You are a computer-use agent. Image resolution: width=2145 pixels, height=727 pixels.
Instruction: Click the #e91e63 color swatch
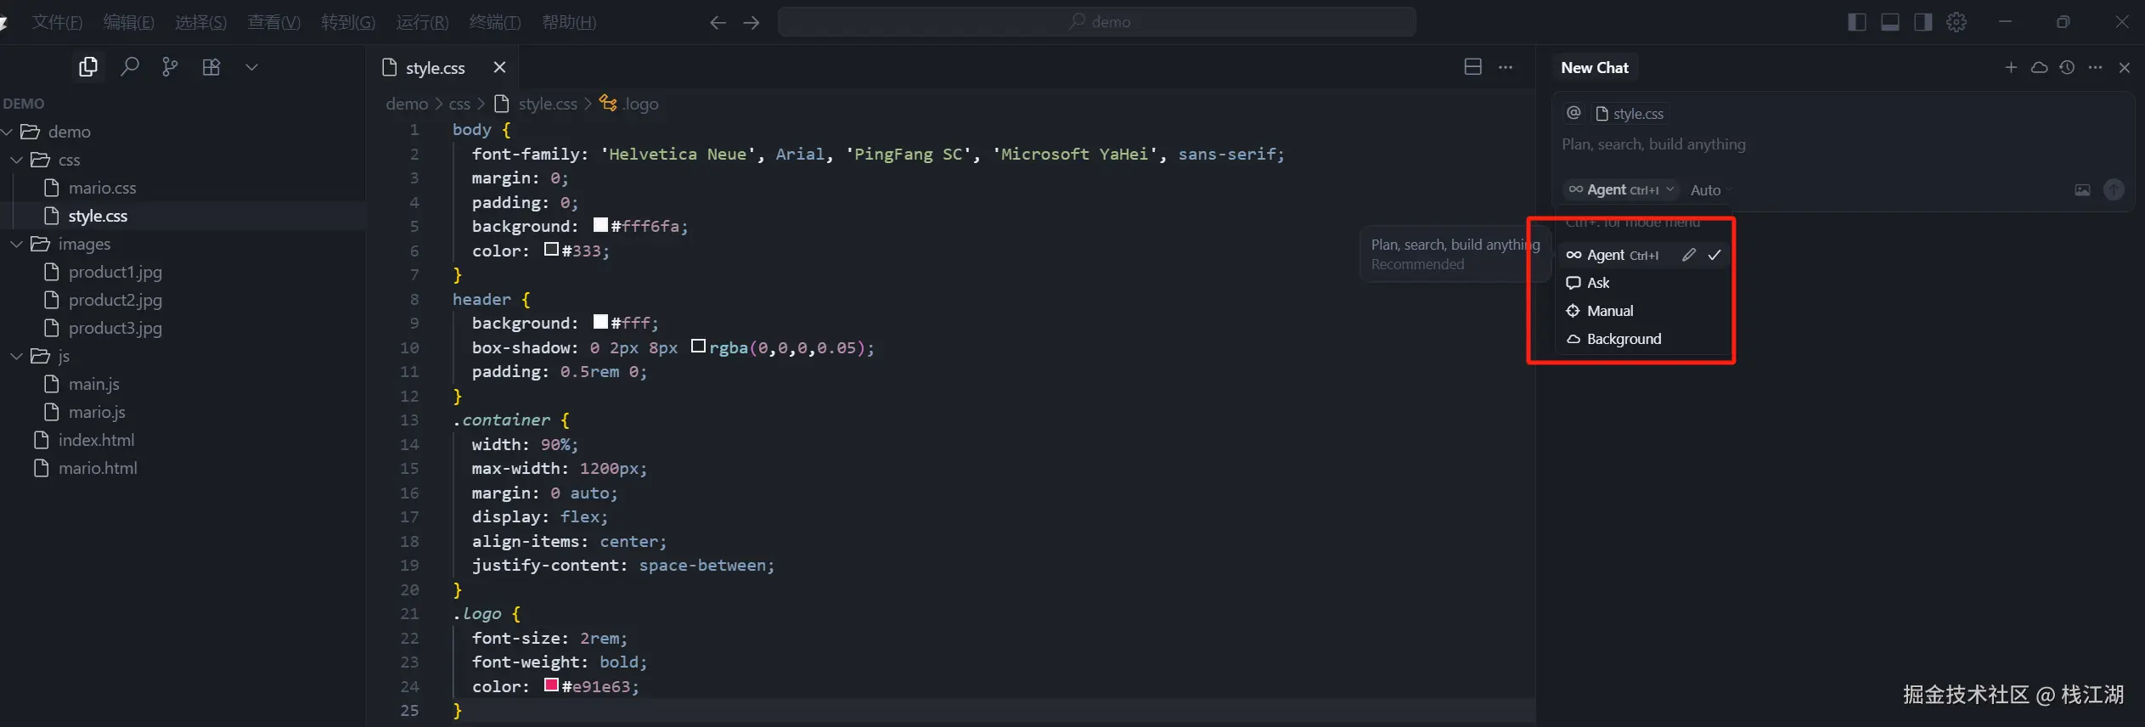click(x=552, y=685)
